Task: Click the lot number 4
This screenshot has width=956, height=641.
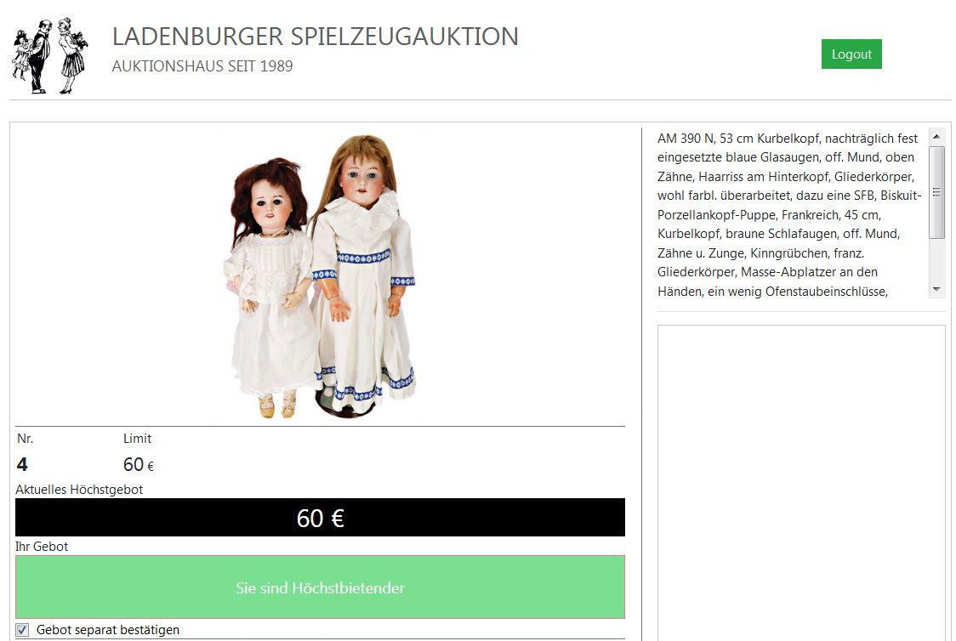Action: coord(22,465)
